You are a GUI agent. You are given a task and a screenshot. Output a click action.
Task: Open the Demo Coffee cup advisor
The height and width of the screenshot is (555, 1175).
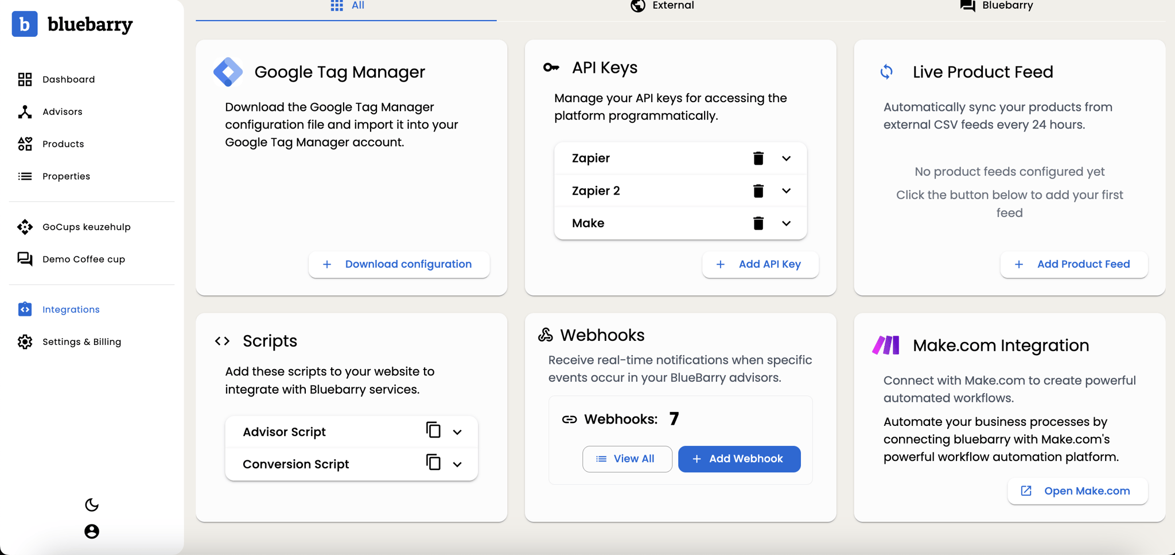(x=83, y=259)
